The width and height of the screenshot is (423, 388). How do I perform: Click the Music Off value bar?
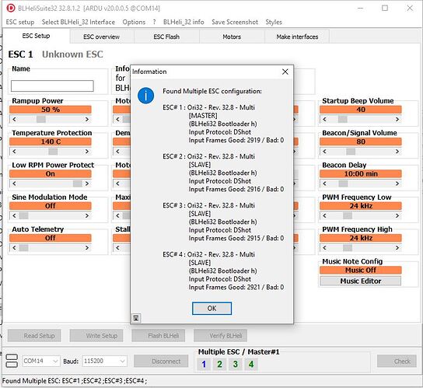[x=361, y=270]
